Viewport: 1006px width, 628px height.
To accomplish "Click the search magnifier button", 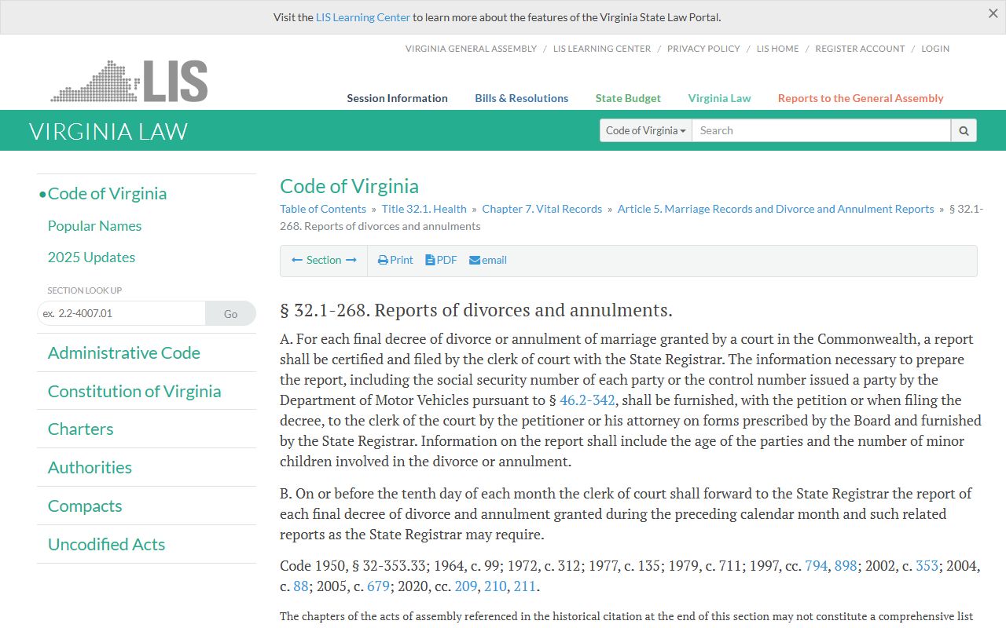I will 964,130.
